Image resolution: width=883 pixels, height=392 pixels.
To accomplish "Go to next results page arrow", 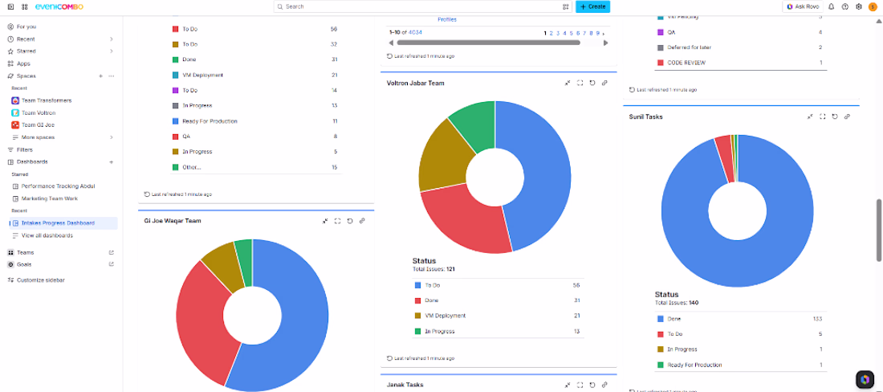I will [604, 33].
